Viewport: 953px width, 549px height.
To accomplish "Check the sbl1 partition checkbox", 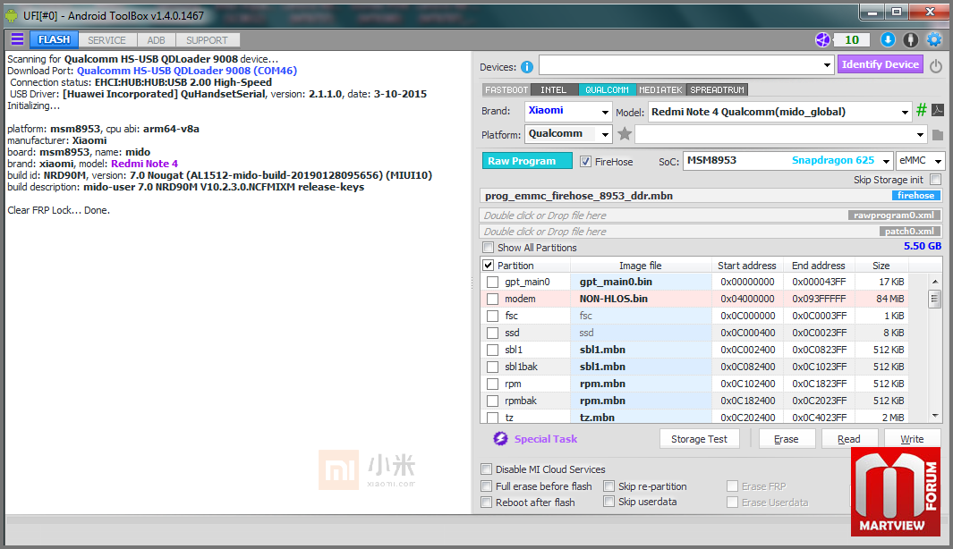I will pyautogui.click(x=492, y=350).
